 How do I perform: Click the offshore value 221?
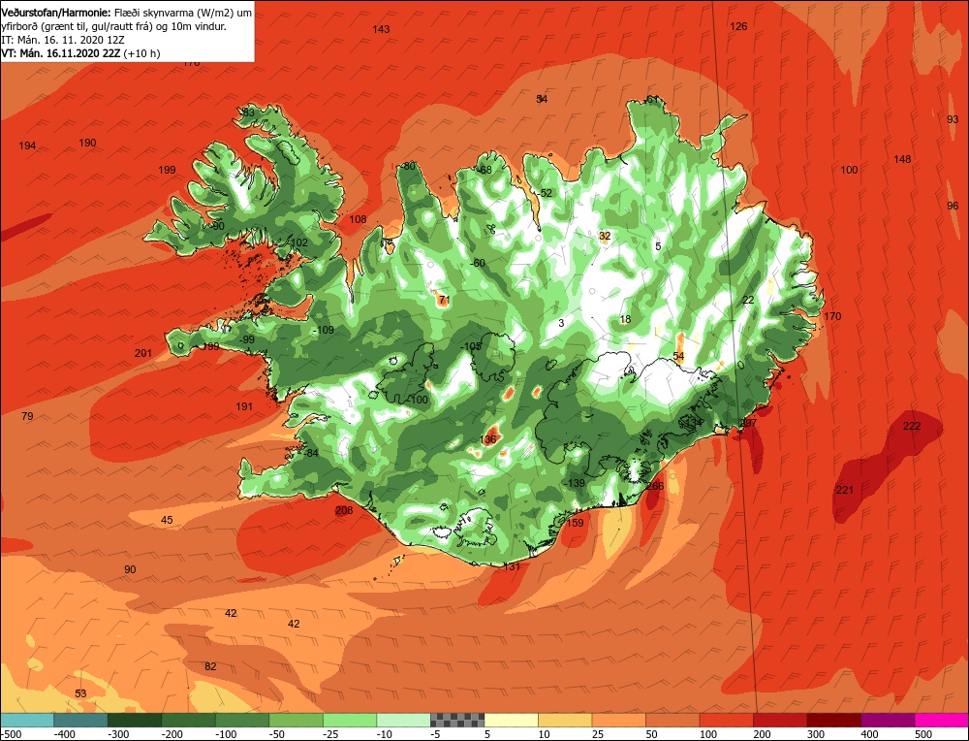coord(845,491)
